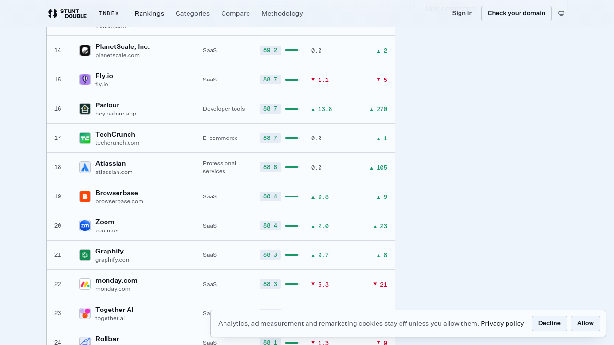Image resolution: width=614 pixels, height=345 pixels.
Task: Click Check your domain button
Action: tap(516, 13)
